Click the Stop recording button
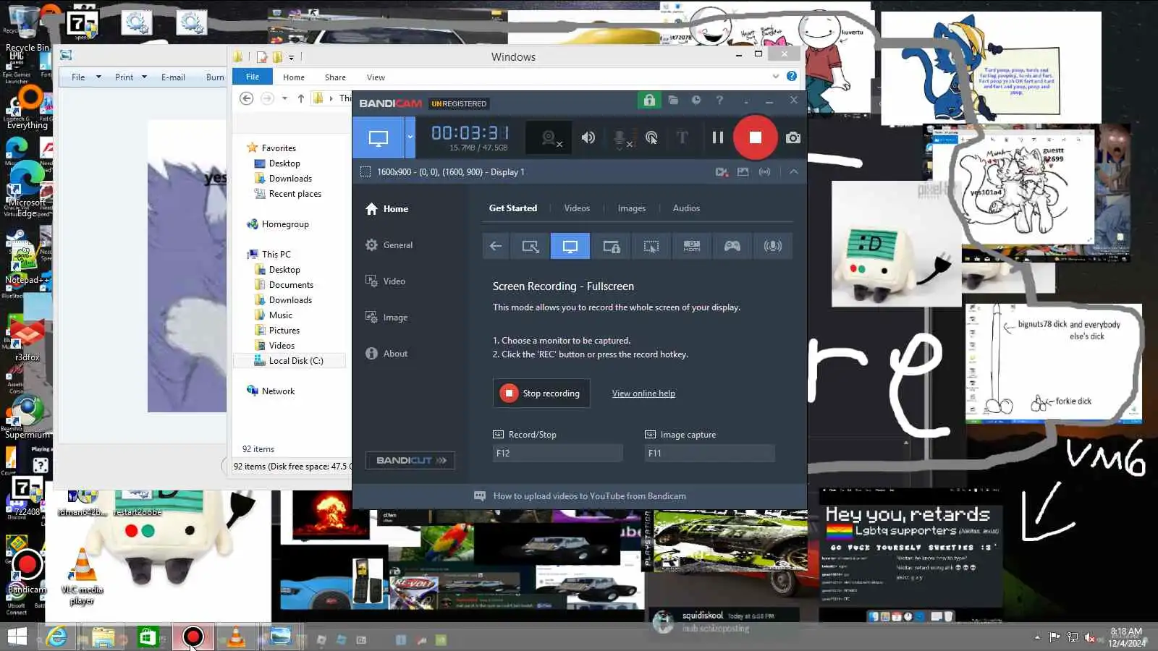Screen dimensions: 1158x651 (541, 393)
